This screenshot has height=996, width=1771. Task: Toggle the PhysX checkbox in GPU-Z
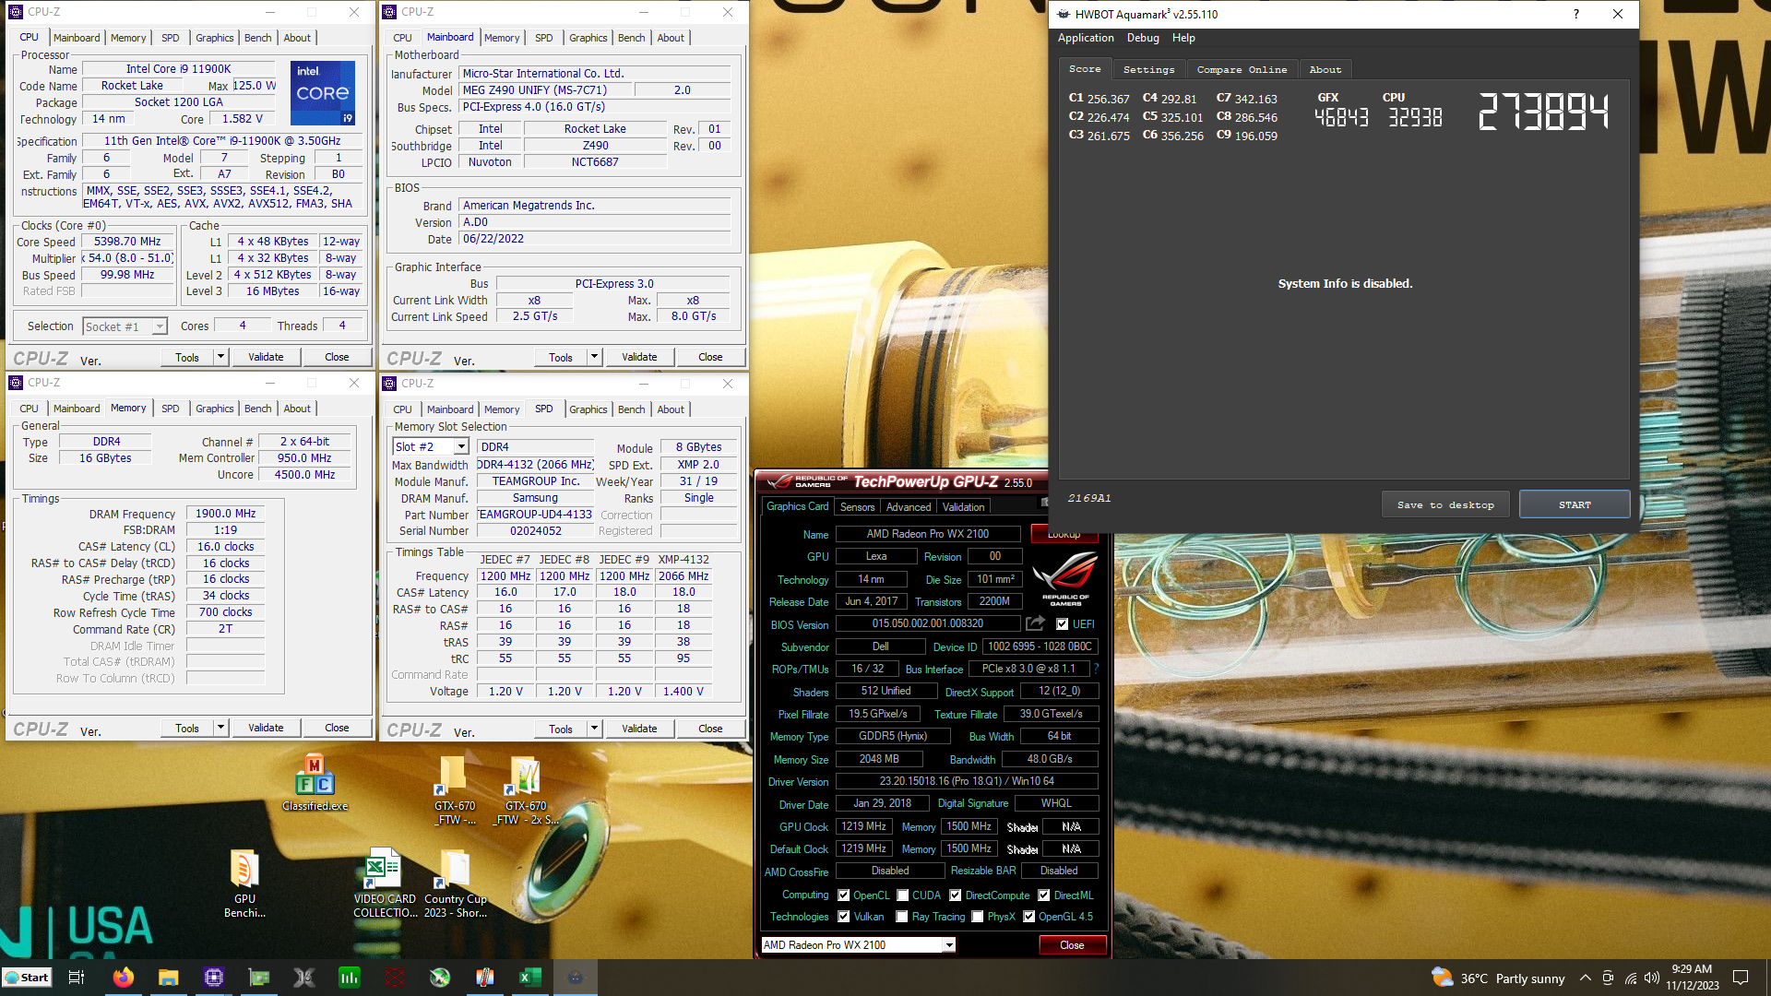(x=977, y=917)
